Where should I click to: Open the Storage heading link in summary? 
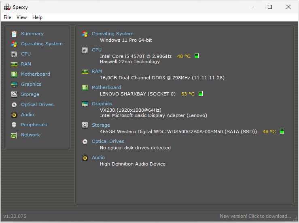click(101, 125)
